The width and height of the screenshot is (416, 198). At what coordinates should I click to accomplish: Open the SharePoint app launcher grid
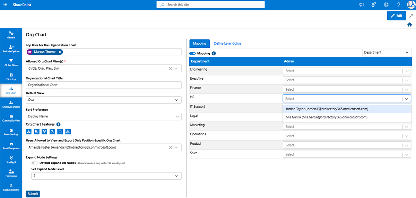(x=6, y=5)
